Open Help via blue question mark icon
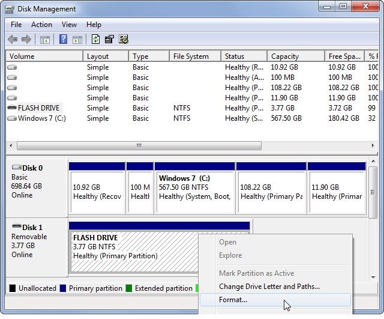Screen dimensions: 384x319 [63, 39]
